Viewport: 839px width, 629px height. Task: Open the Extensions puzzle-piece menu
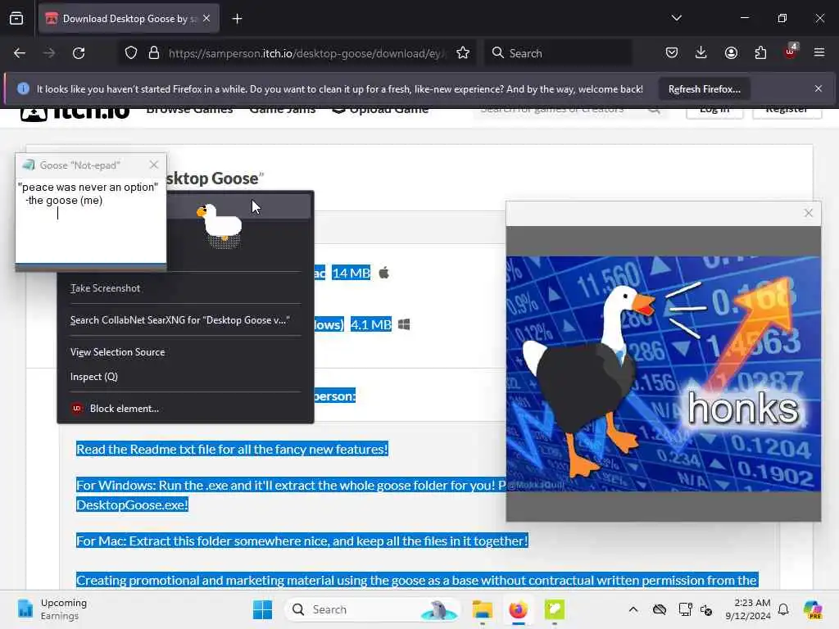(x=760, y=53)
